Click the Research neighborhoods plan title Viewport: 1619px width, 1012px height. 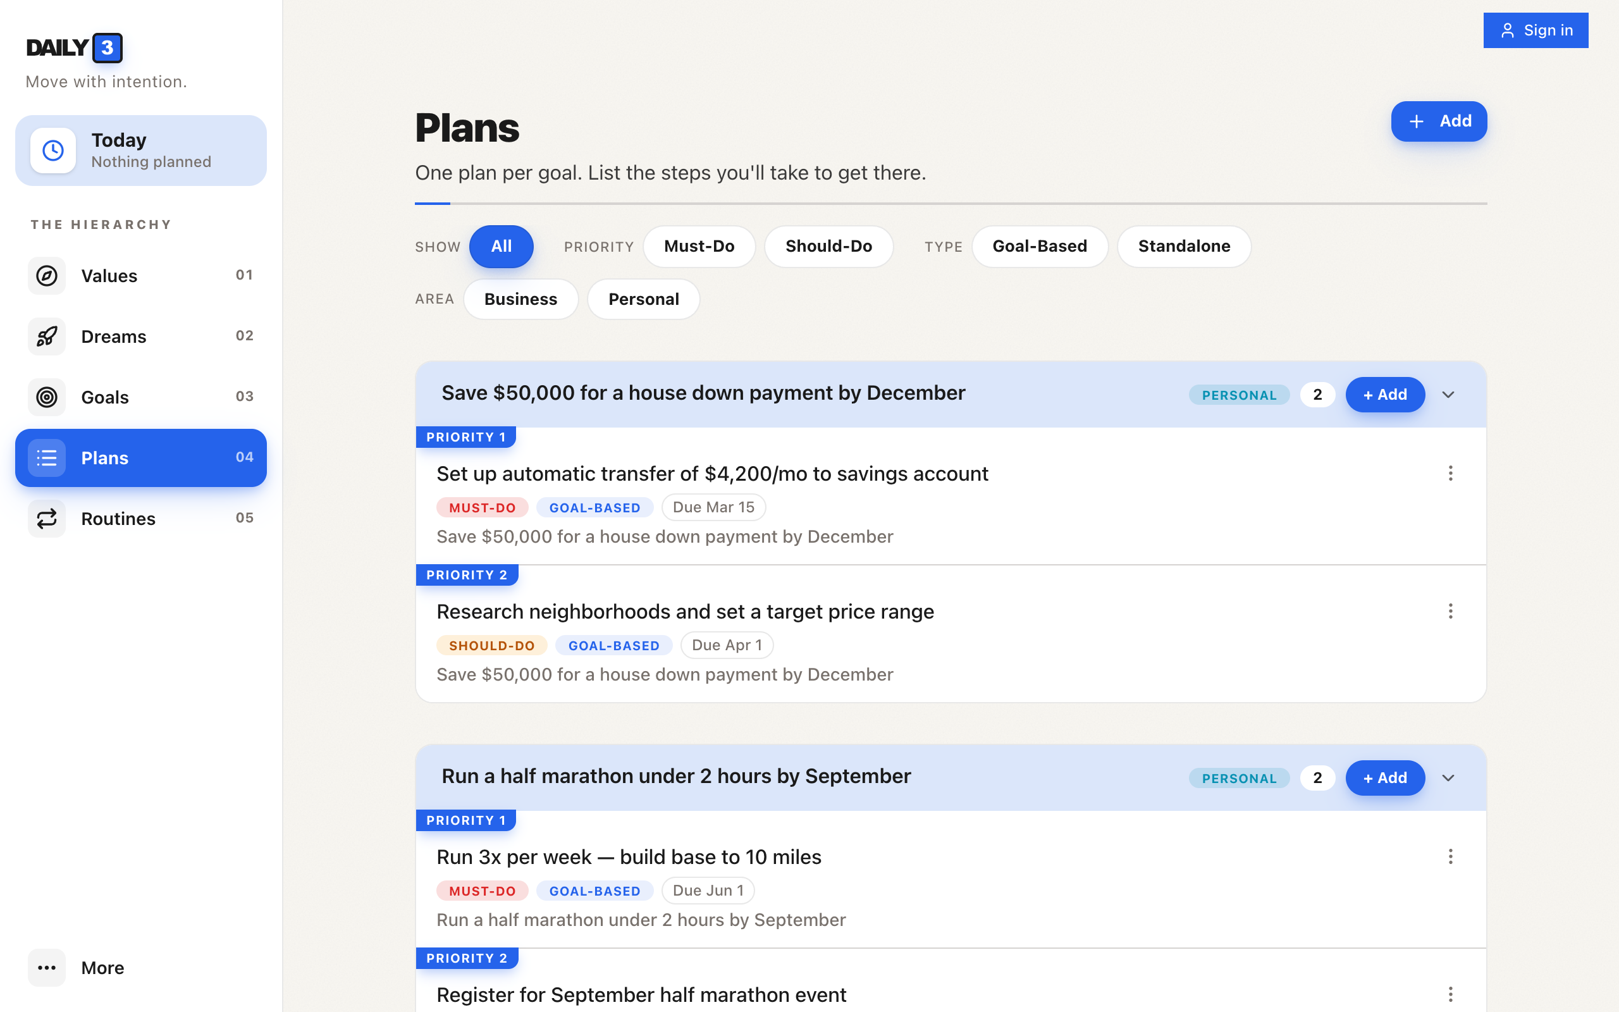(x=685, y=612)
